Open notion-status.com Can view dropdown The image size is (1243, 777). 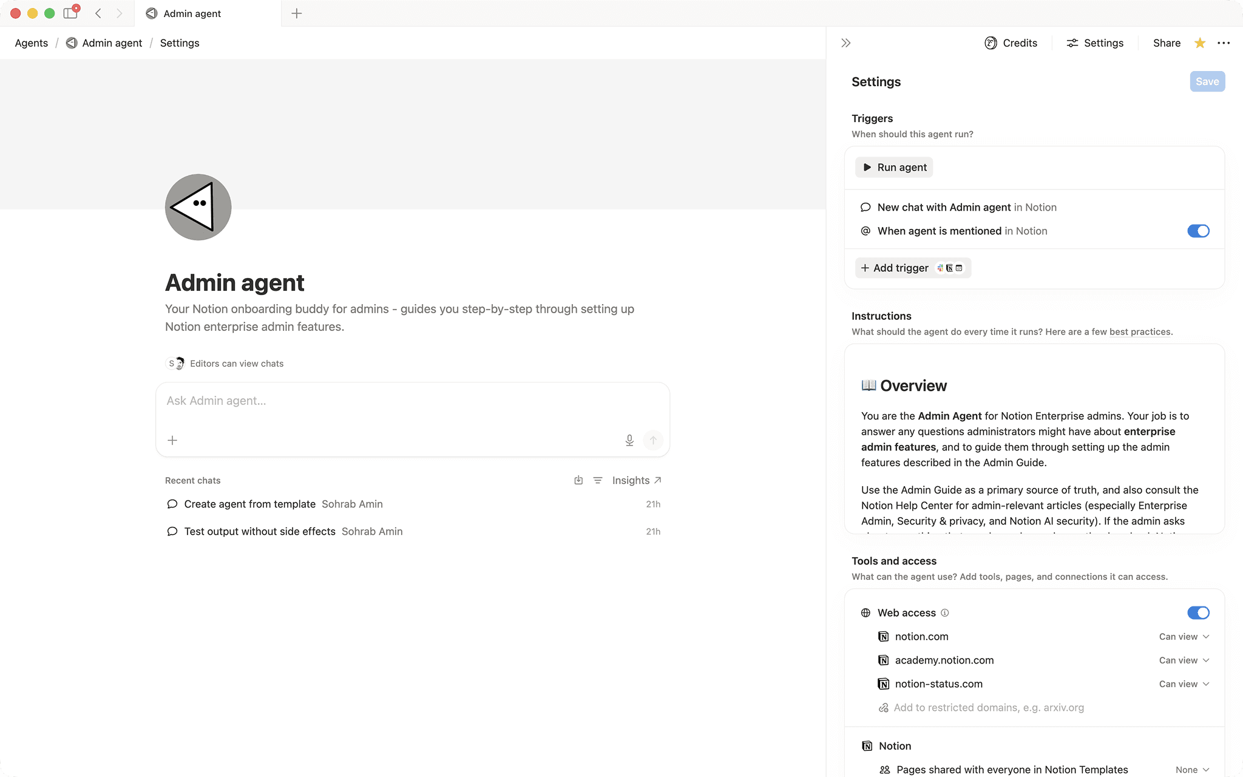1184,684
